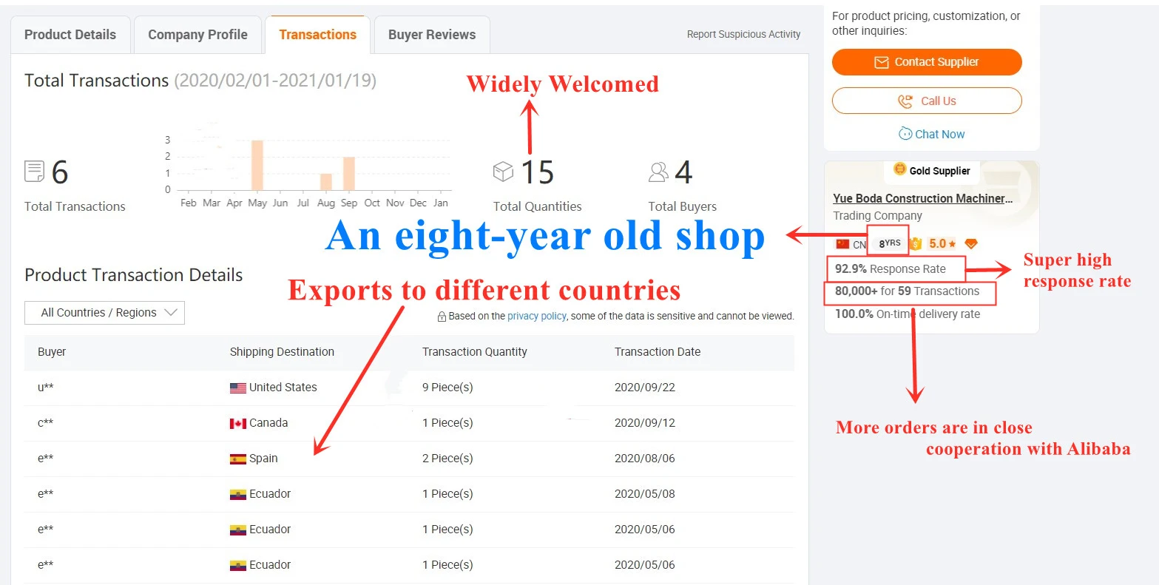Click the date '2020/05/08'

tap(645, 494)
